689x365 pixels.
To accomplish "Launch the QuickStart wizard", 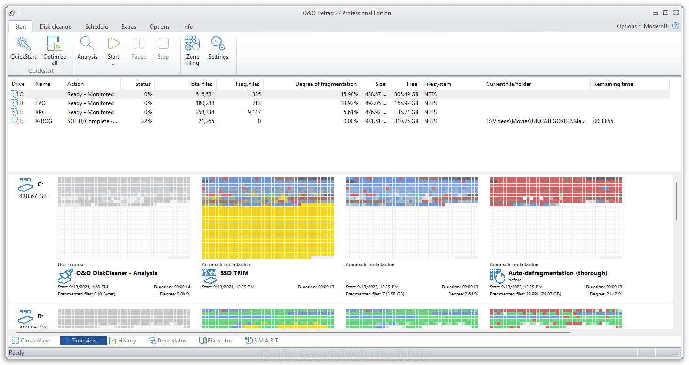I will pos(23,48).
